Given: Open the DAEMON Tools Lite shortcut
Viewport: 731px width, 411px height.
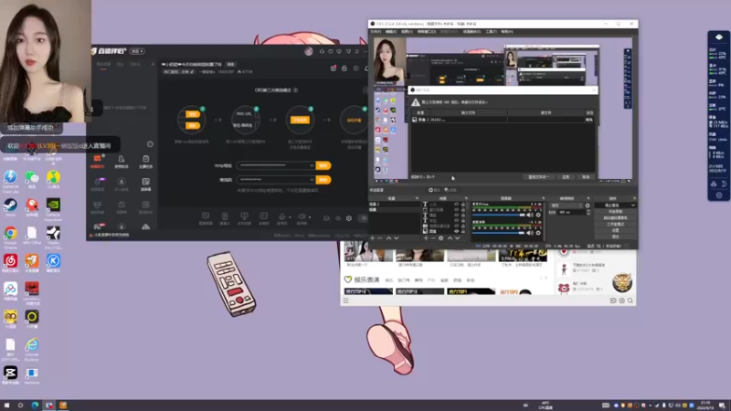Looking at the screenshot, I should point(10,181).
